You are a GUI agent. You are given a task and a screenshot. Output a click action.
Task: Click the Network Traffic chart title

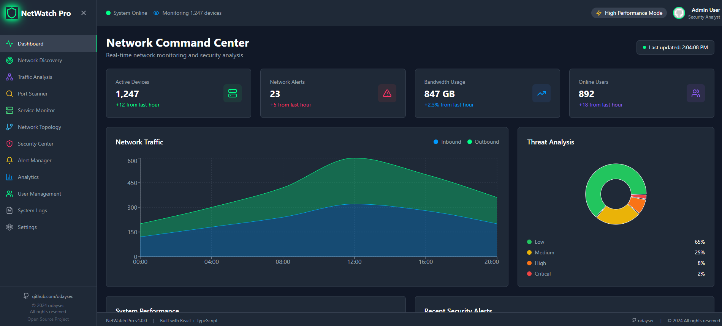(x=139, y=142)
